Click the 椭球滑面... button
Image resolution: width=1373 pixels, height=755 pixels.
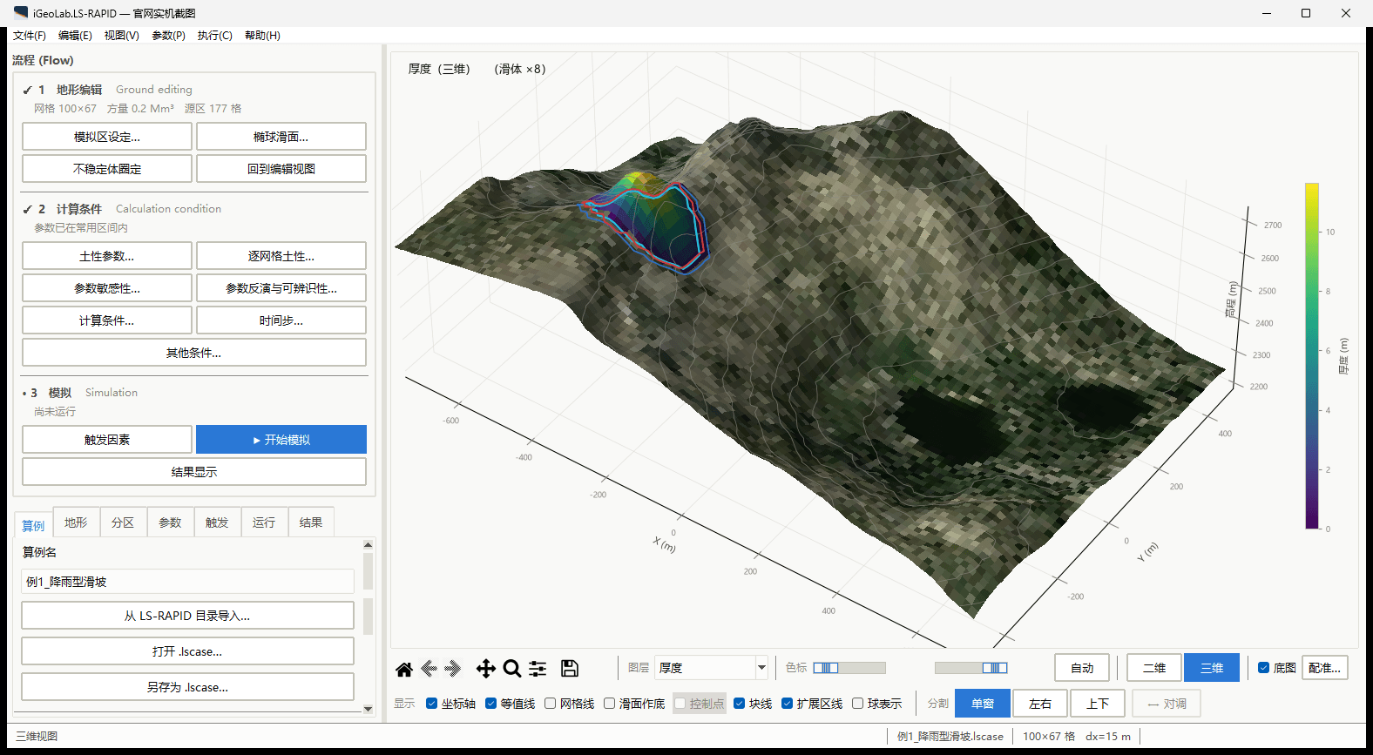[x=281, y=137]
